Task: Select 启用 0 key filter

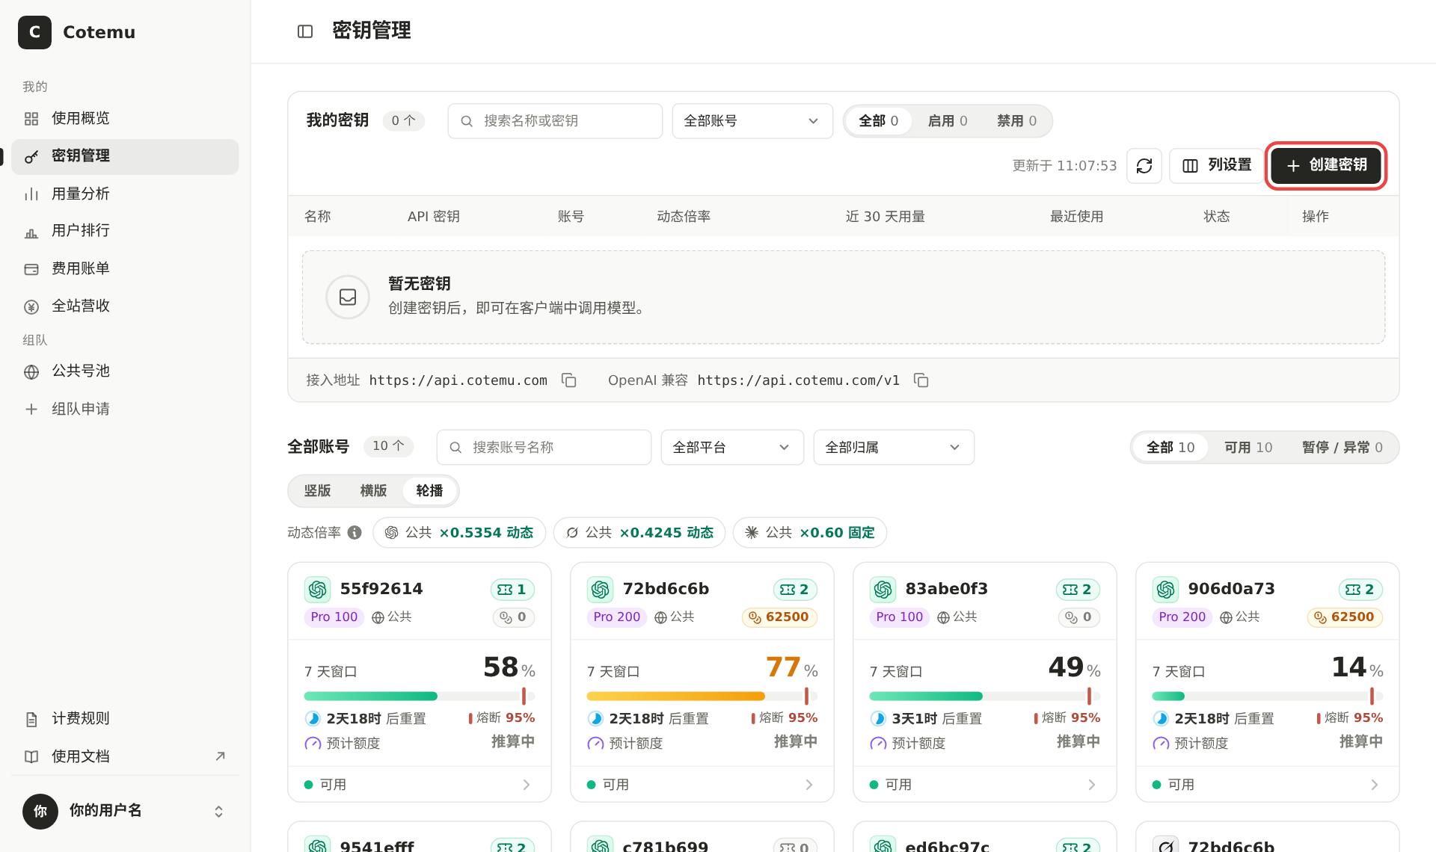Action: coord(947,121)
